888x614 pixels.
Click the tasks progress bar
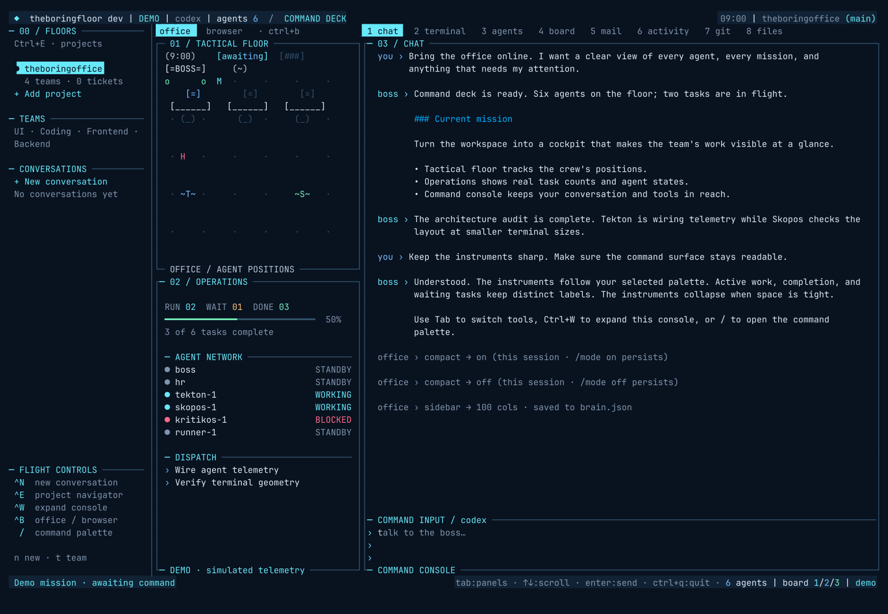tap(240, 319)
